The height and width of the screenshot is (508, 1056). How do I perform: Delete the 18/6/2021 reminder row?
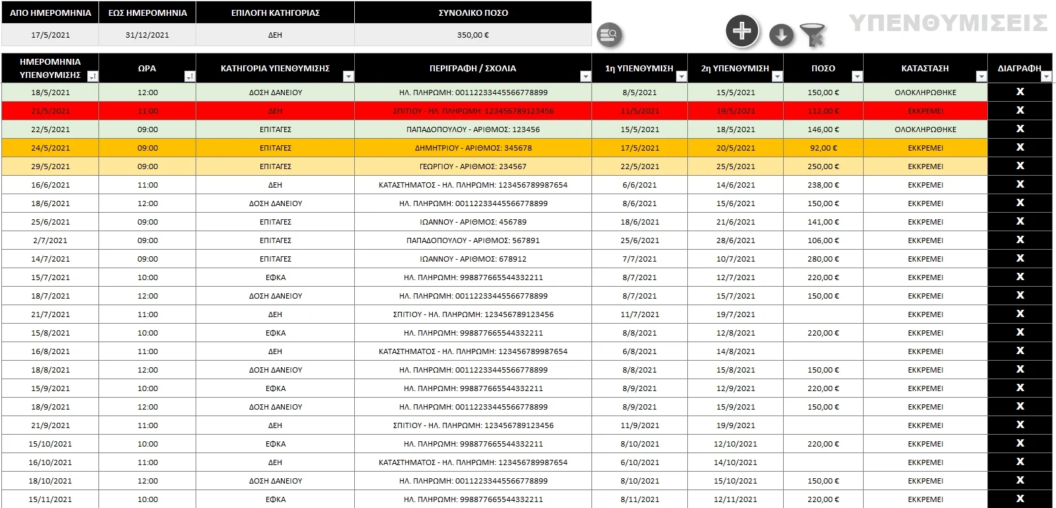tap(1020, 203)
